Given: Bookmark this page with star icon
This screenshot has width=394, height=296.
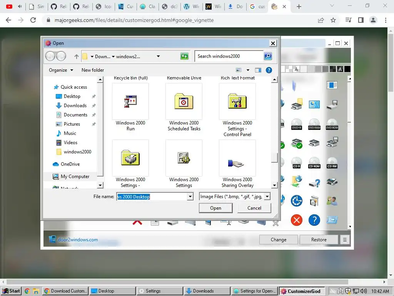Looking at the screenshot, I should [x=333, y=20].
